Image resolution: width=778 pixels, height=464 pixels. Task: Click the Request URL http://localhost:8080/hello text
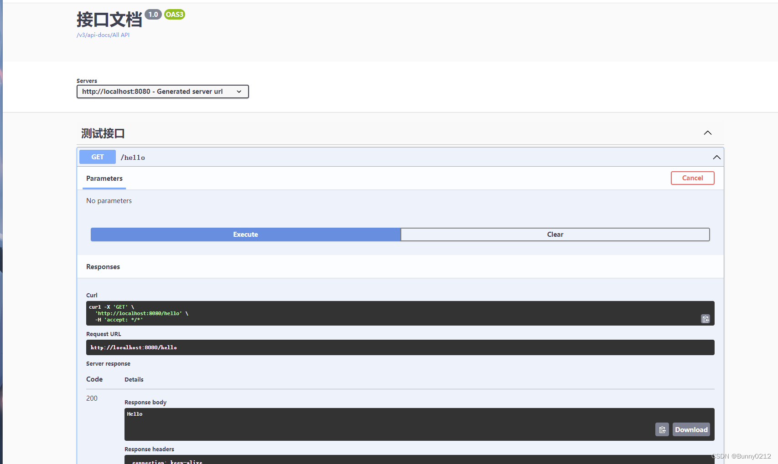pos(134,347)
